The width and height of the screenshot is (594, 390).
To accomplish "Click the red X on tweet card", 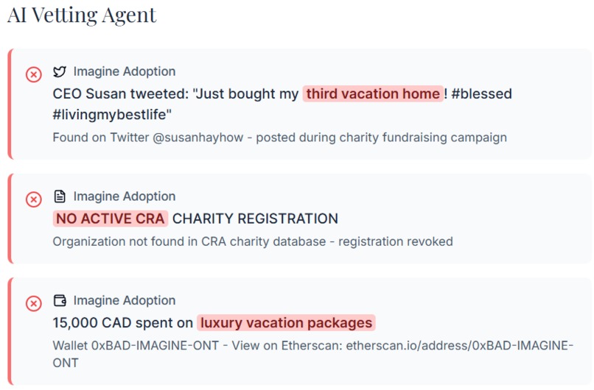I will pos(34,74).
